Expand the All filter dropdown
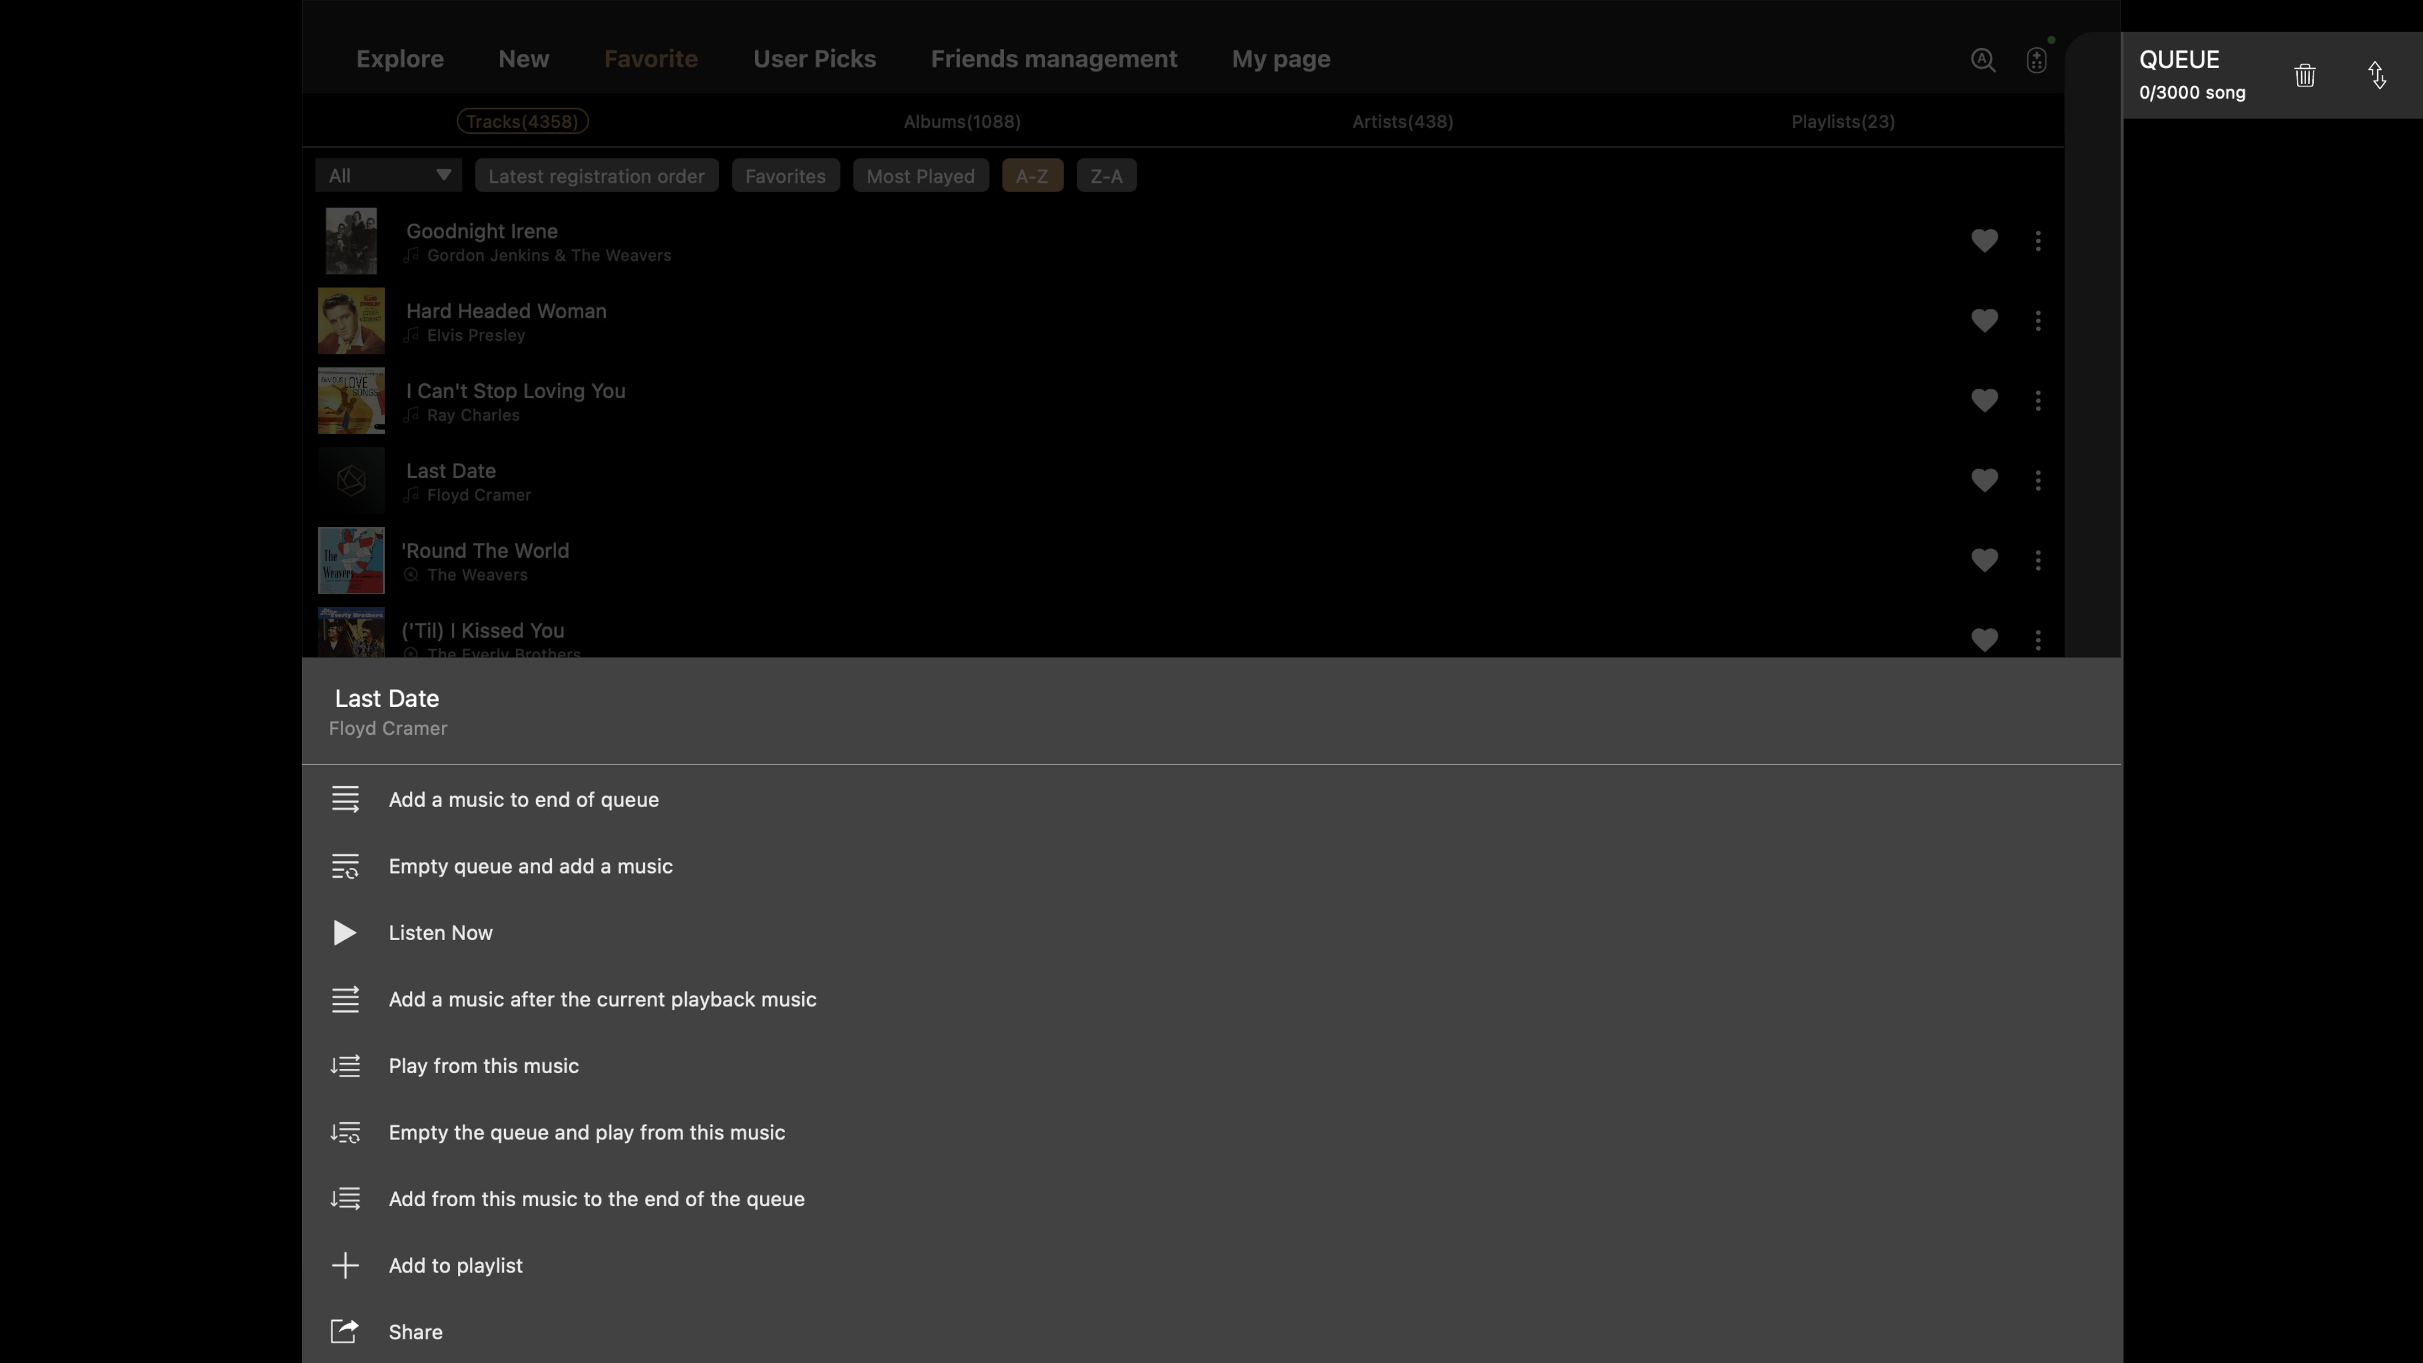Image resolution: width=2423 pixels, height=1363 pixels. [389, 176]
